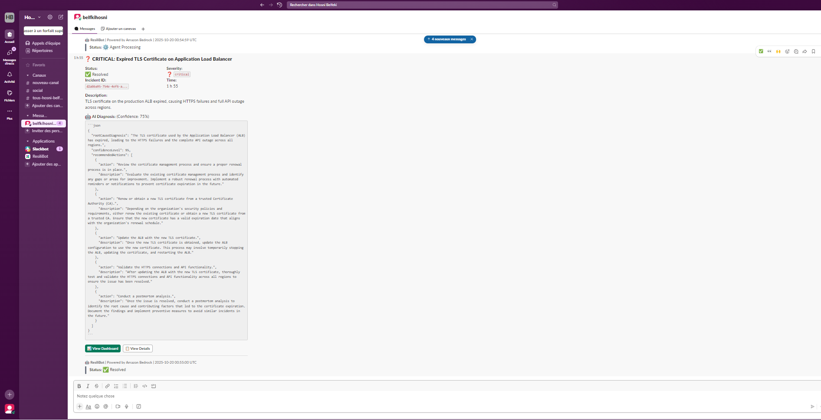React with the green checkmark emoji
The width and height of the screenshot is (821, 420).
click(761, 51)
